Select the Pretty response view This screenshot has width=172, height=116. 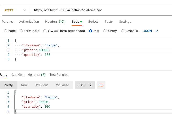point(8,85)
